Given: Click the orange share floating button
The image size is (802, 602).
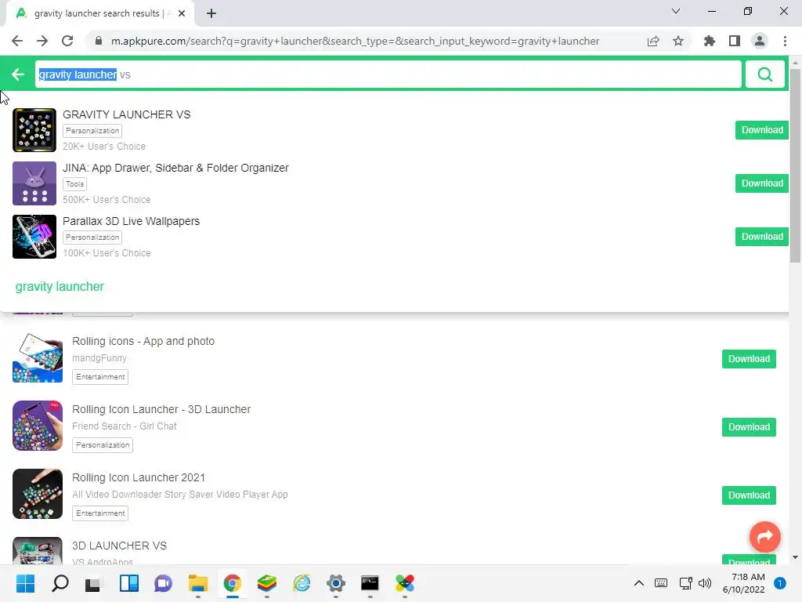Looking at the screenshot, I should pos(764,536).
